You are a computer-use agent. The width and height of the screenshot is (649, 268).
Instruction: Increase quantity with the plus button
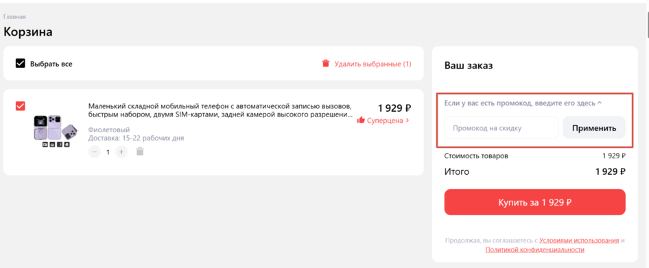point(121,152)
